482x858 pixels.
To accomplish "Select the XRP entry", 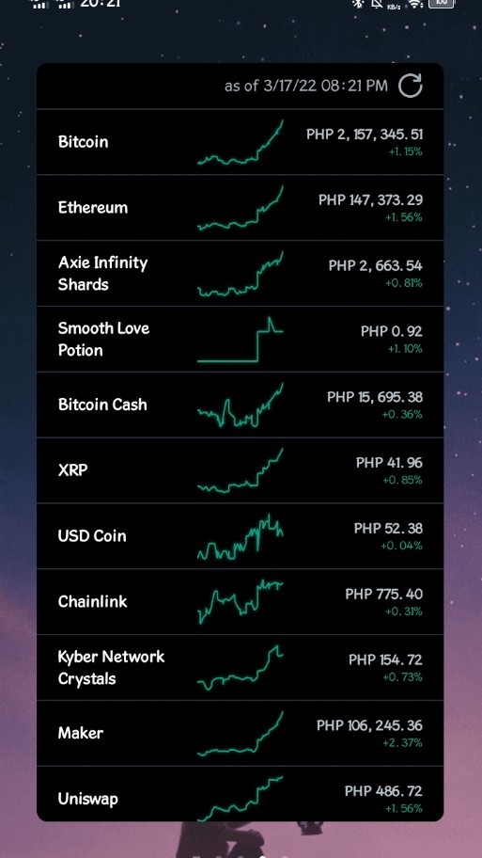I will point(241,470).
